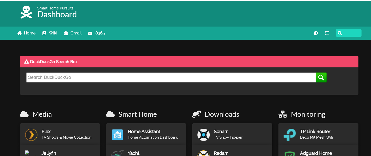Image resolution: width=371 pixels, height=156 pixels.
Task: Click the house icon beside Home
Action: (19, 33)
